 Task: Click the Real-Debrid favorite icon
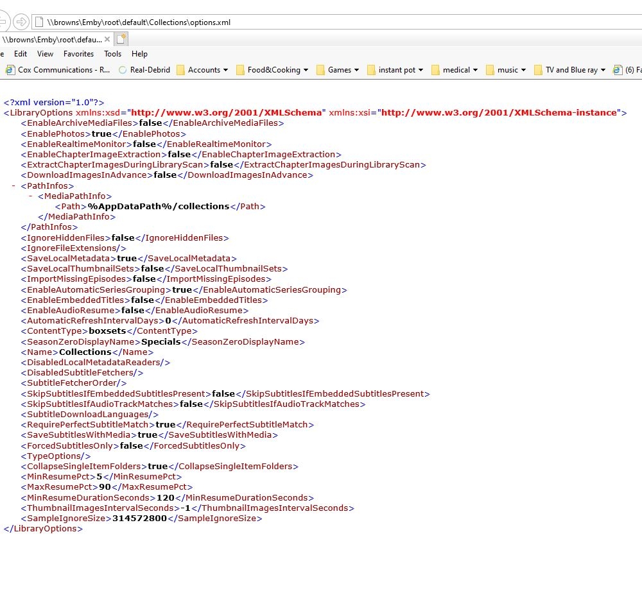pos(123,70)
